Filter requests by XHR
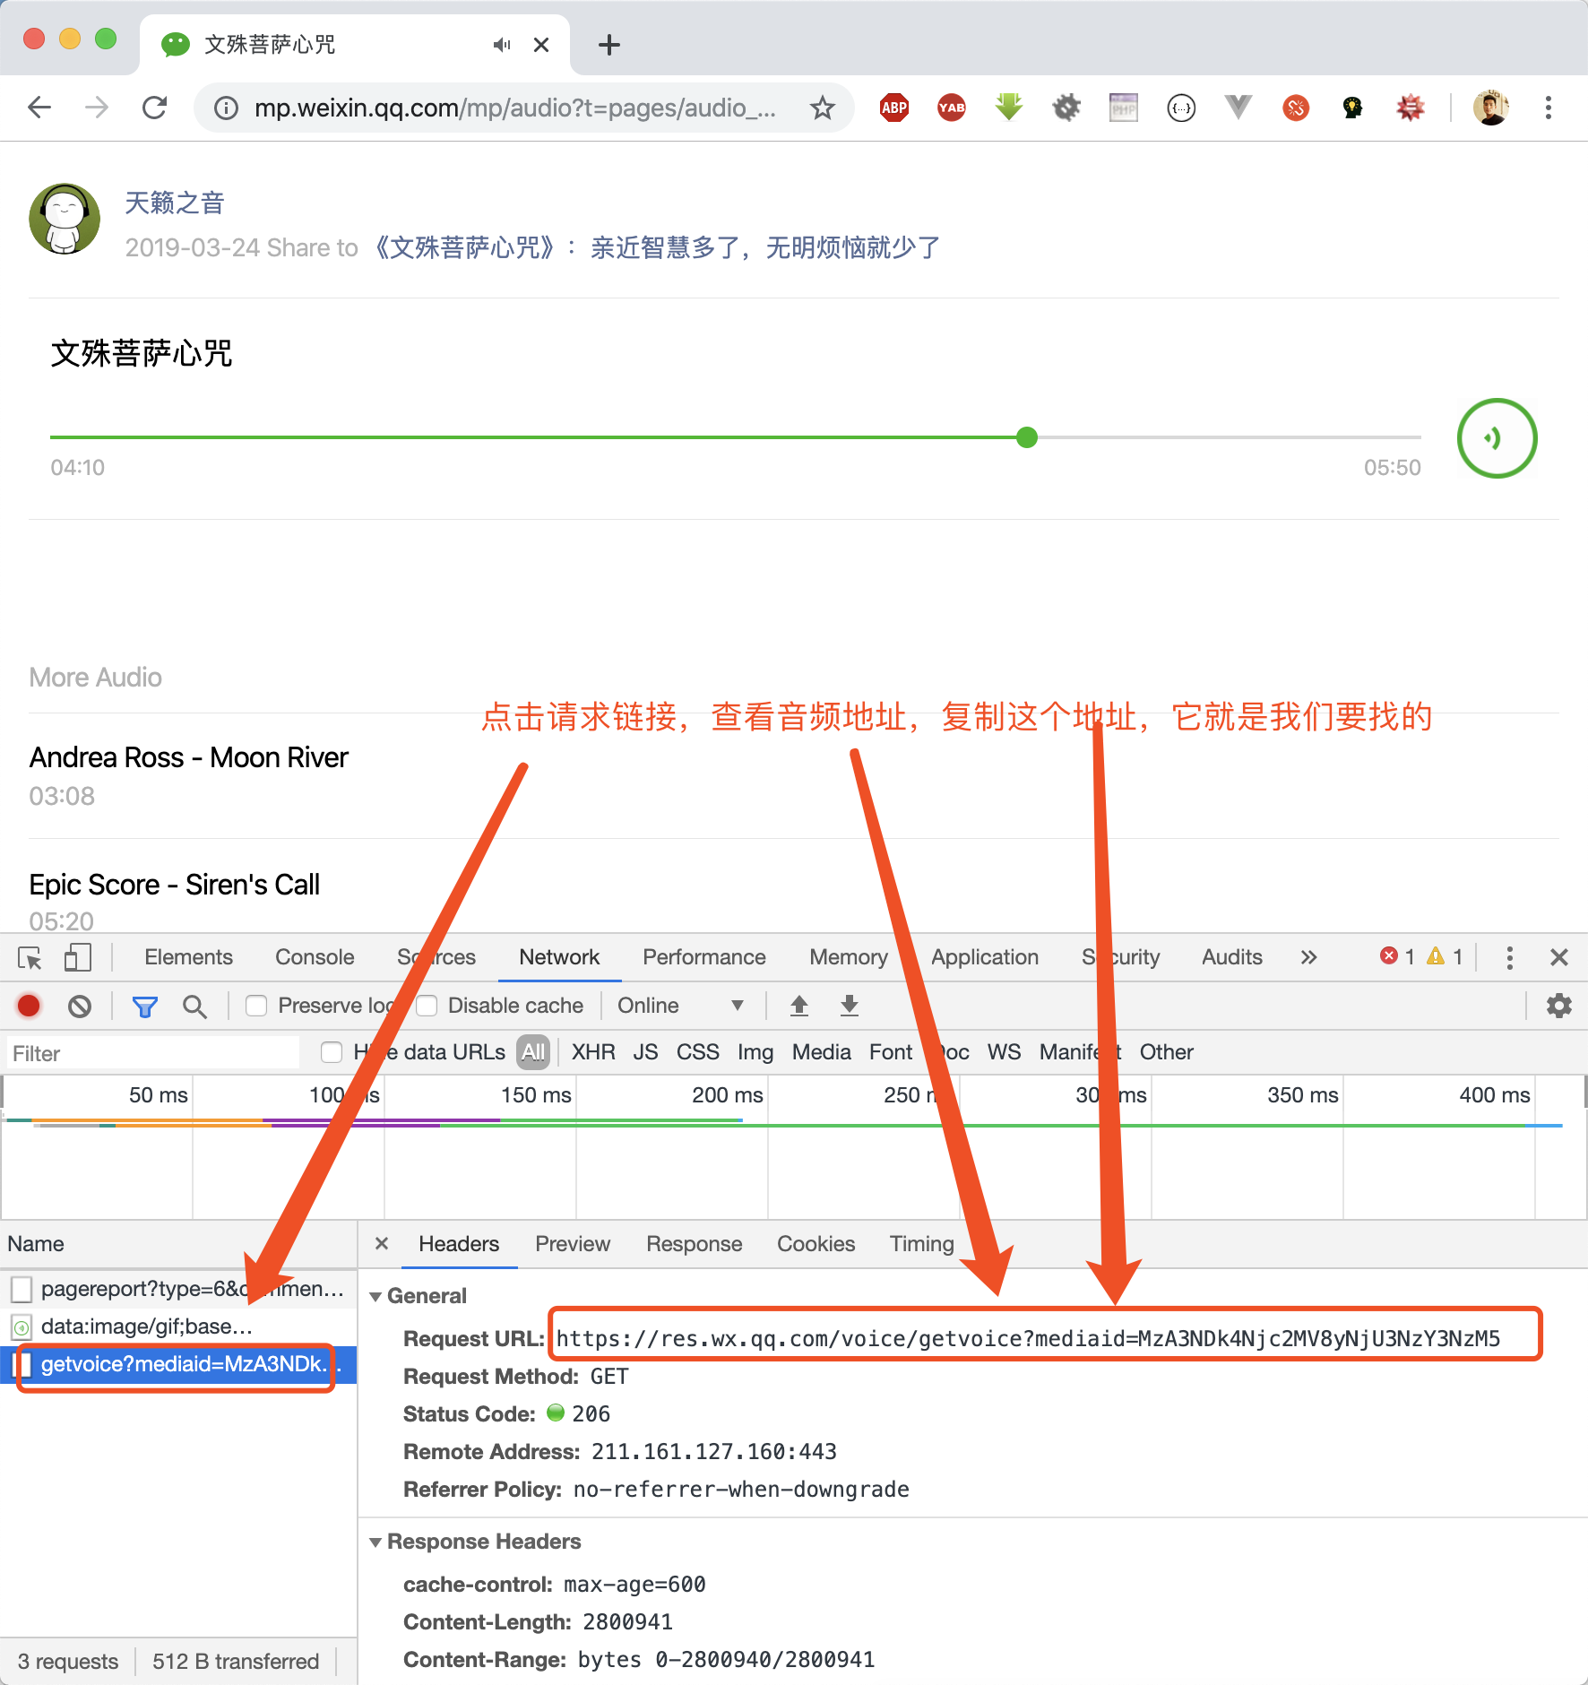This screenshot has width=1588, height=1685. (593, 1052)
